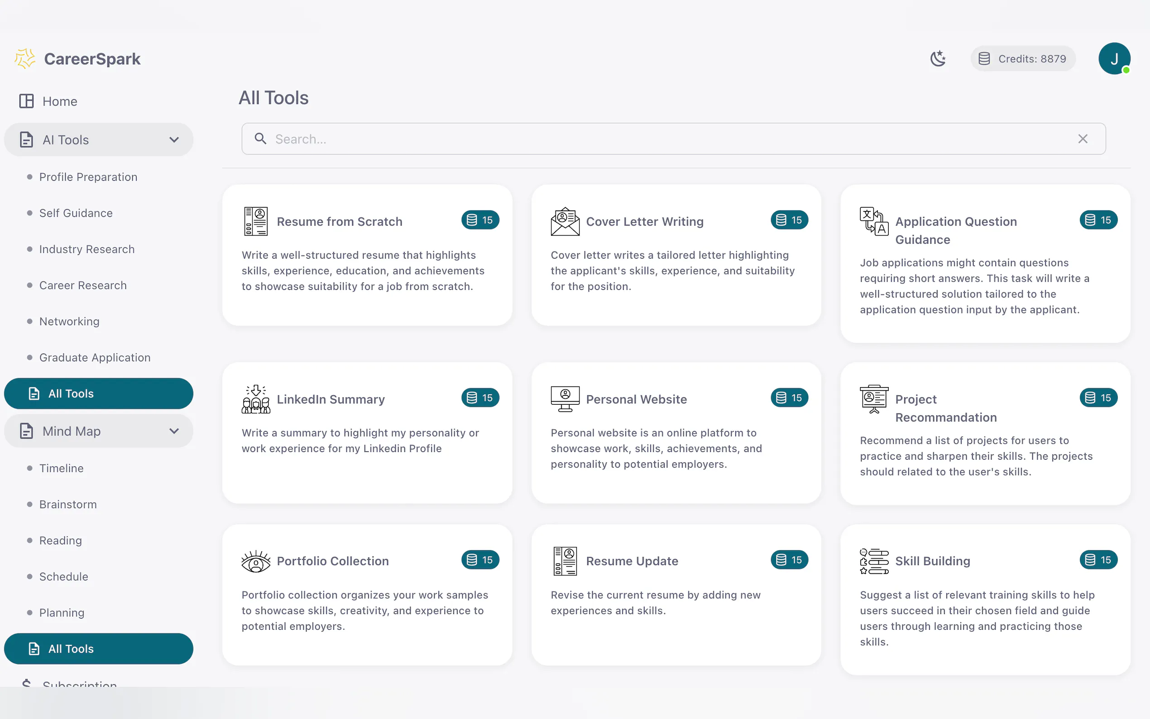Collapse the AI Tools sidebar section
Image resolution: width=1150 pixels, height=719 pixels.
[x=174, y=140]
